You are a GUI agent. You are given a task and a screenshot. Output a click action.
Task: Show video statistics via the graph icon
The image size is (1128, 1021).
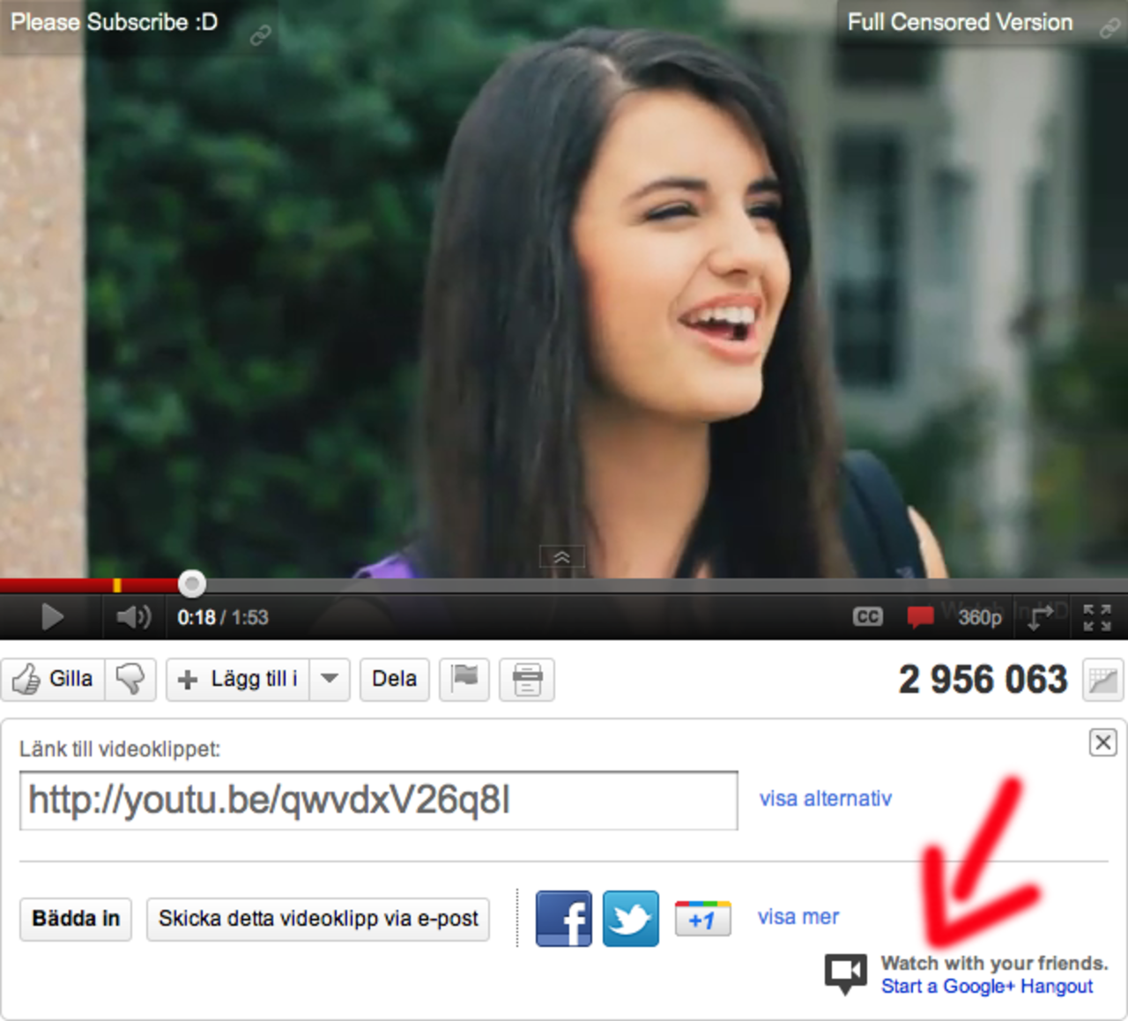(x=1102, y=680)
